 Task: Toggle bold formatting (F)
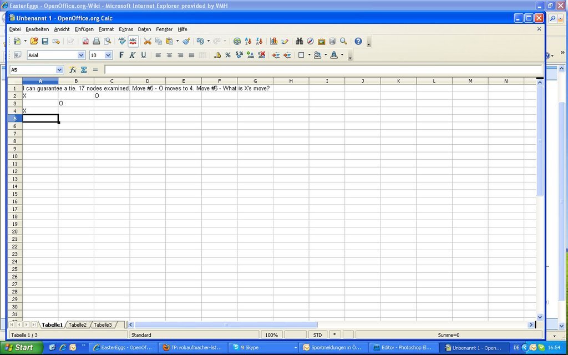121,55
